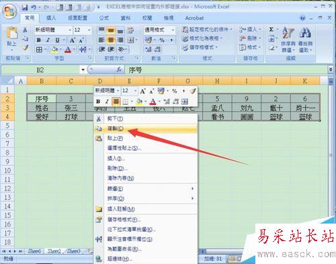Click the Office button orb

point(9,11)
